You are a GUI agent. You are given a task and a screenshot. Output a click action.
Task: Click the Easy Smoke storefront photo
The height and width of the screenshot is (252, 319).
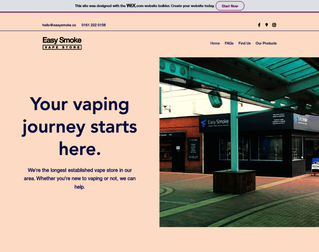239,142
